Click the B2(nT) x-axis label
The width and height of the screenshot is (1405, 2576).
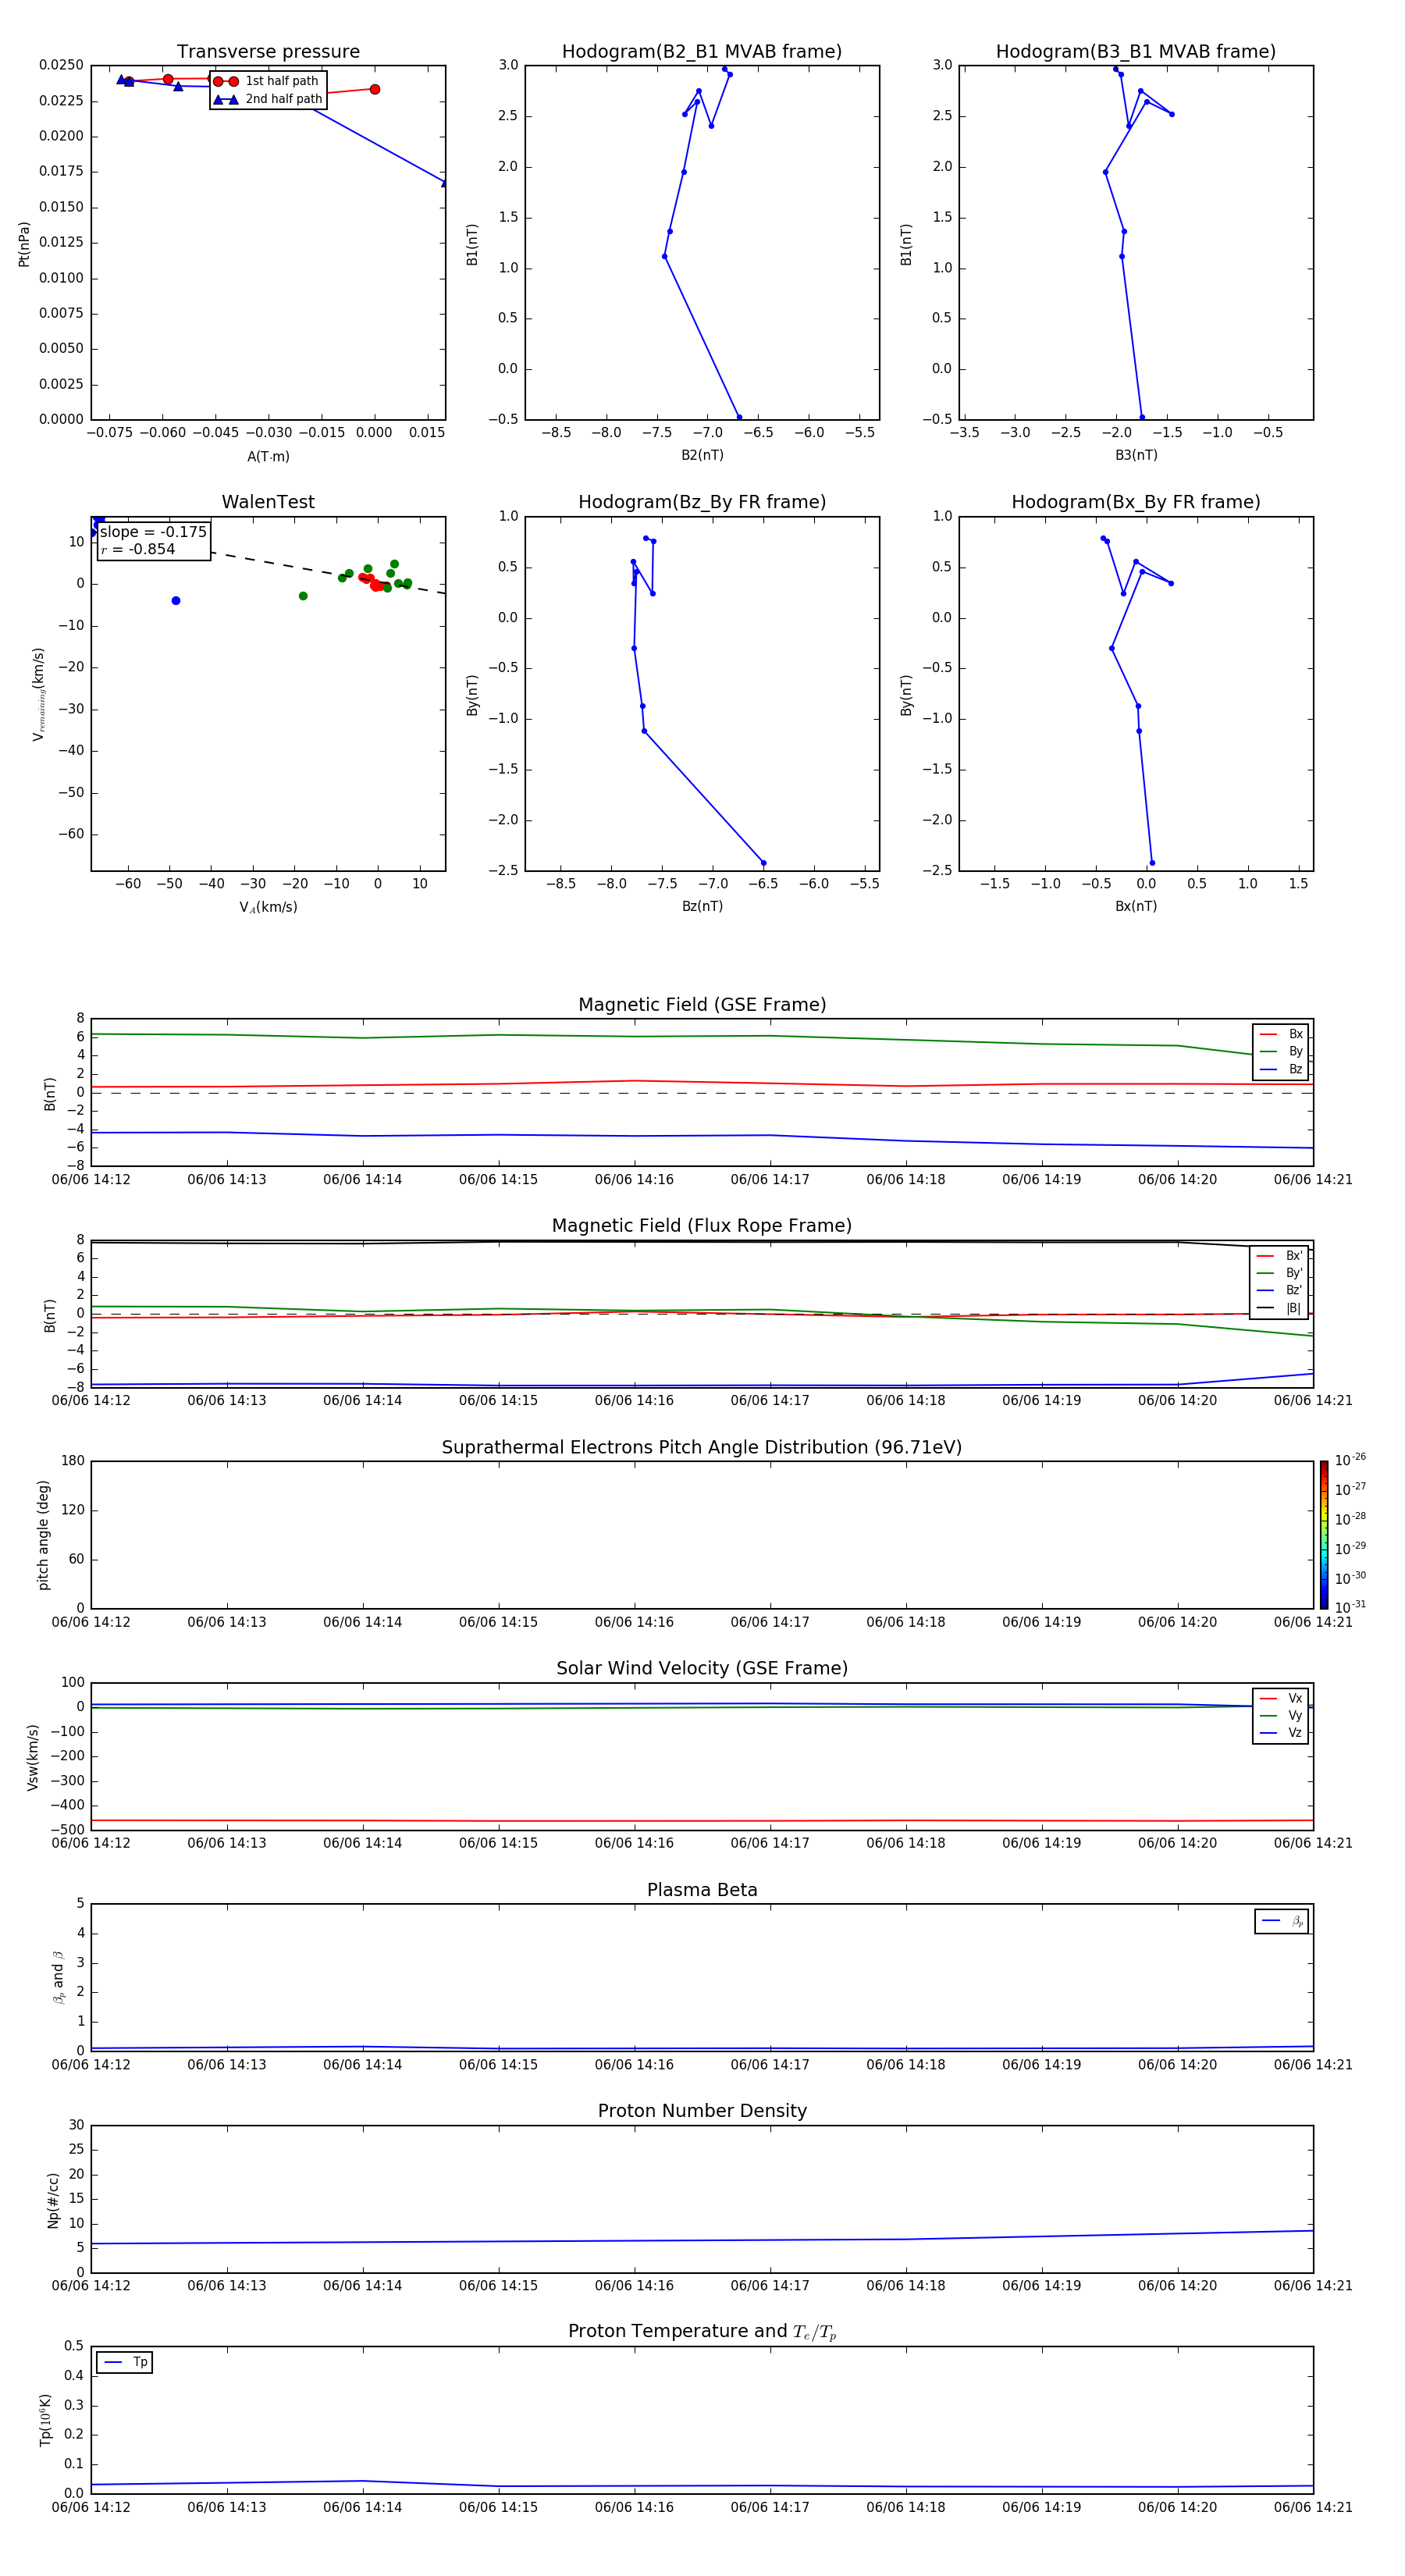702,455
